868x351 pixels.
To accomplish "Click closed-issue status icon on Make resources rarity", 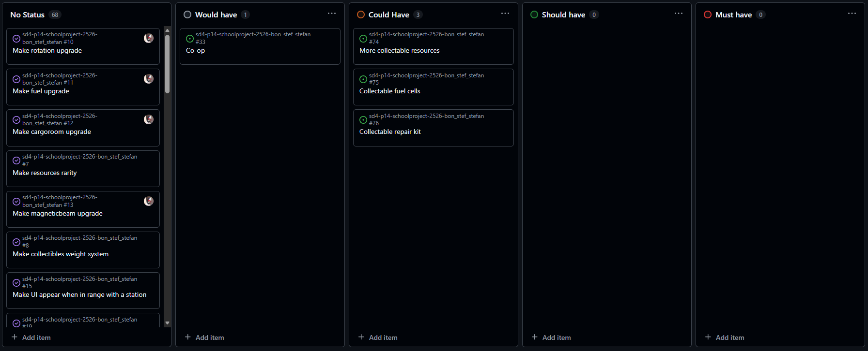I will click(x=16, y=161).
